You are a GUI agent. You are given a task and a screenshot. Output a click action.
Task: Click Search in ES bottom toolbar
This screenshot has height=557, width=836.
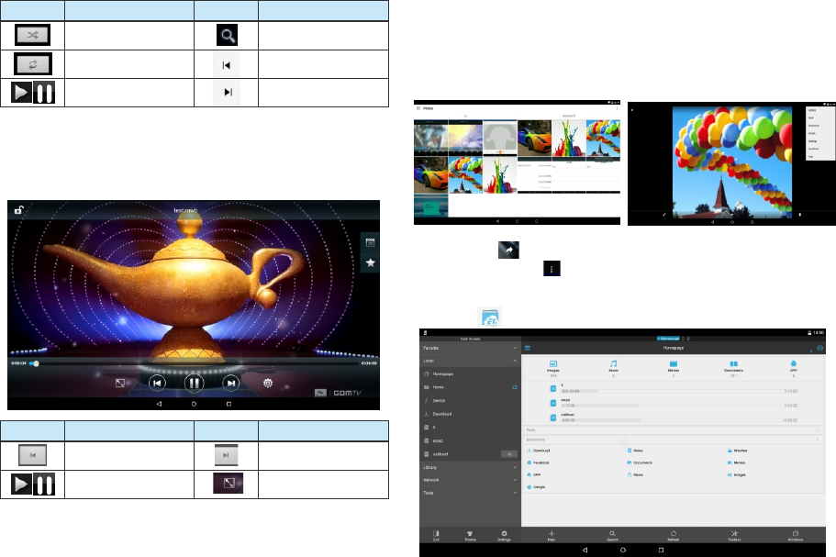pyautogui.click(x=612, y=536)
